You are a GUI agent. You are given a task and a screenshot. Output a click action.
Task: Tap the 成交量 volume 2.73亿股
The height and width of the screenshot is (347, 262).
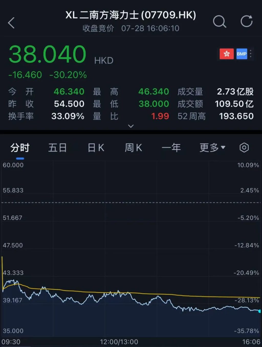click(x=235, y=91)
